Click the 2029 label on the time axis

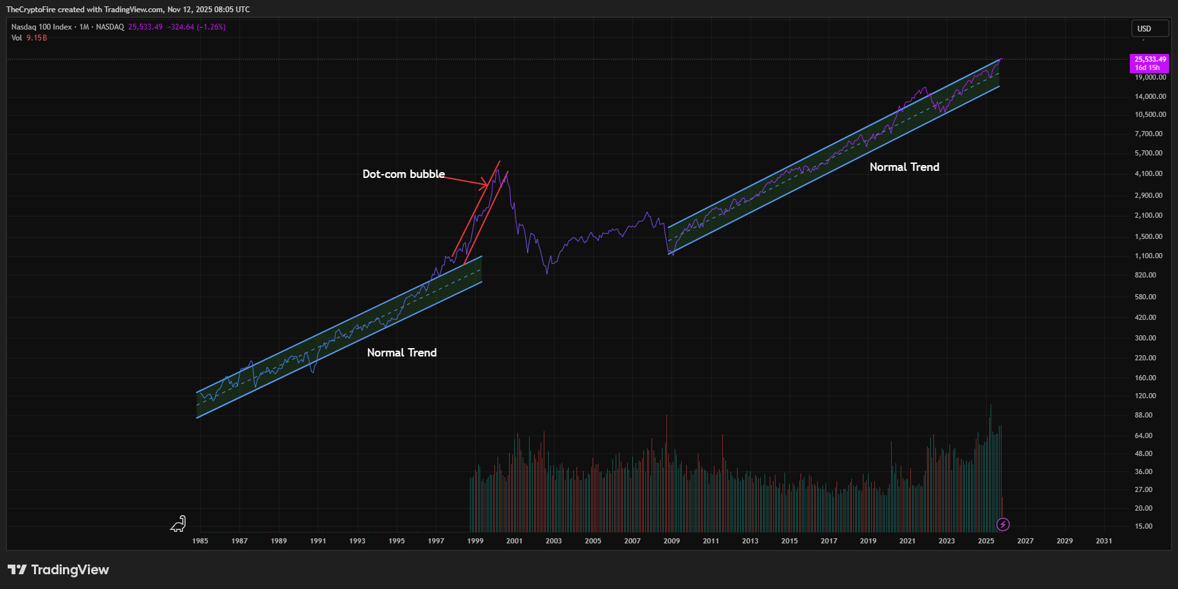[1065, 541]
